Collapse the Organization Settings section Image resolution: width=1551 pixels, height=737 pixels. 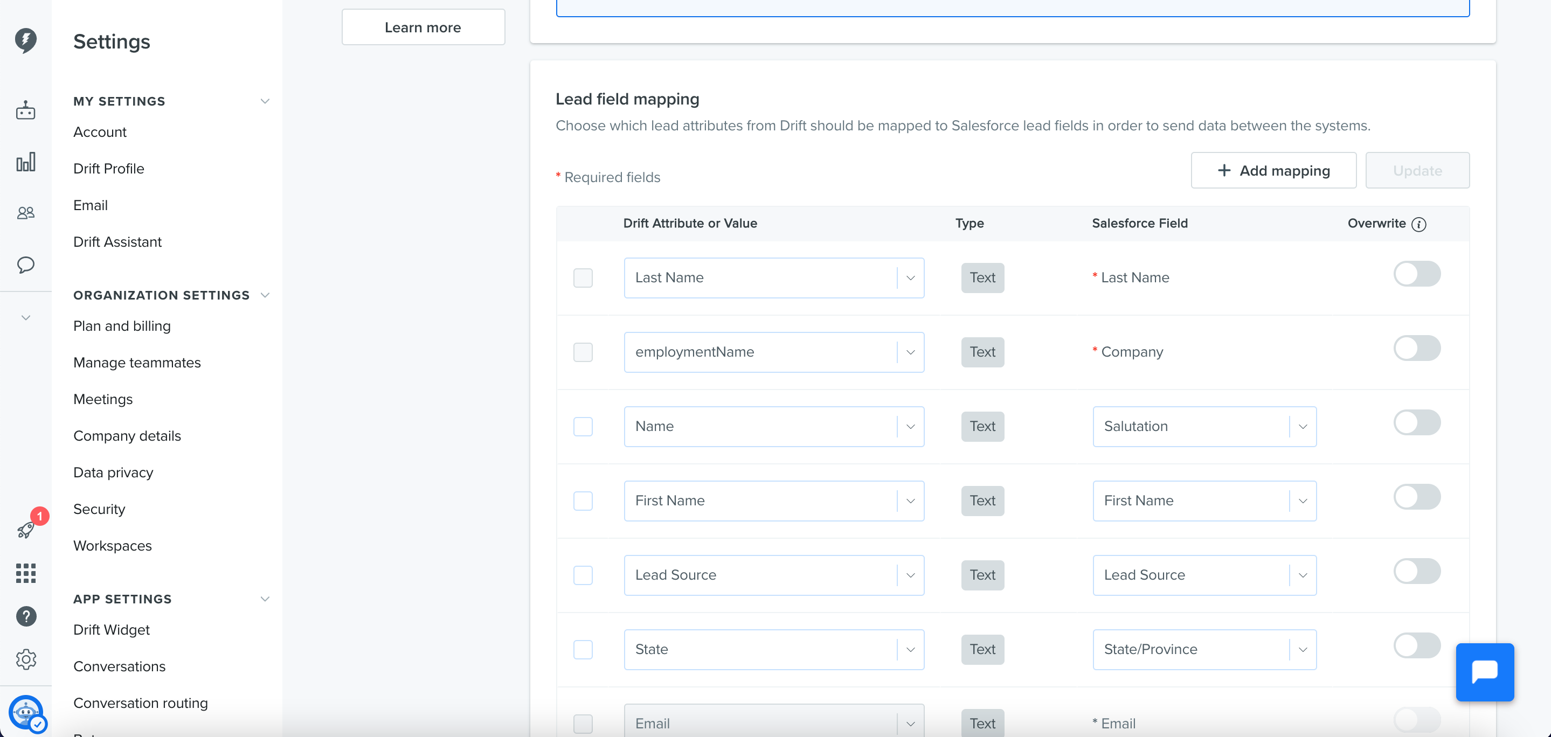(x=264, y=295)
